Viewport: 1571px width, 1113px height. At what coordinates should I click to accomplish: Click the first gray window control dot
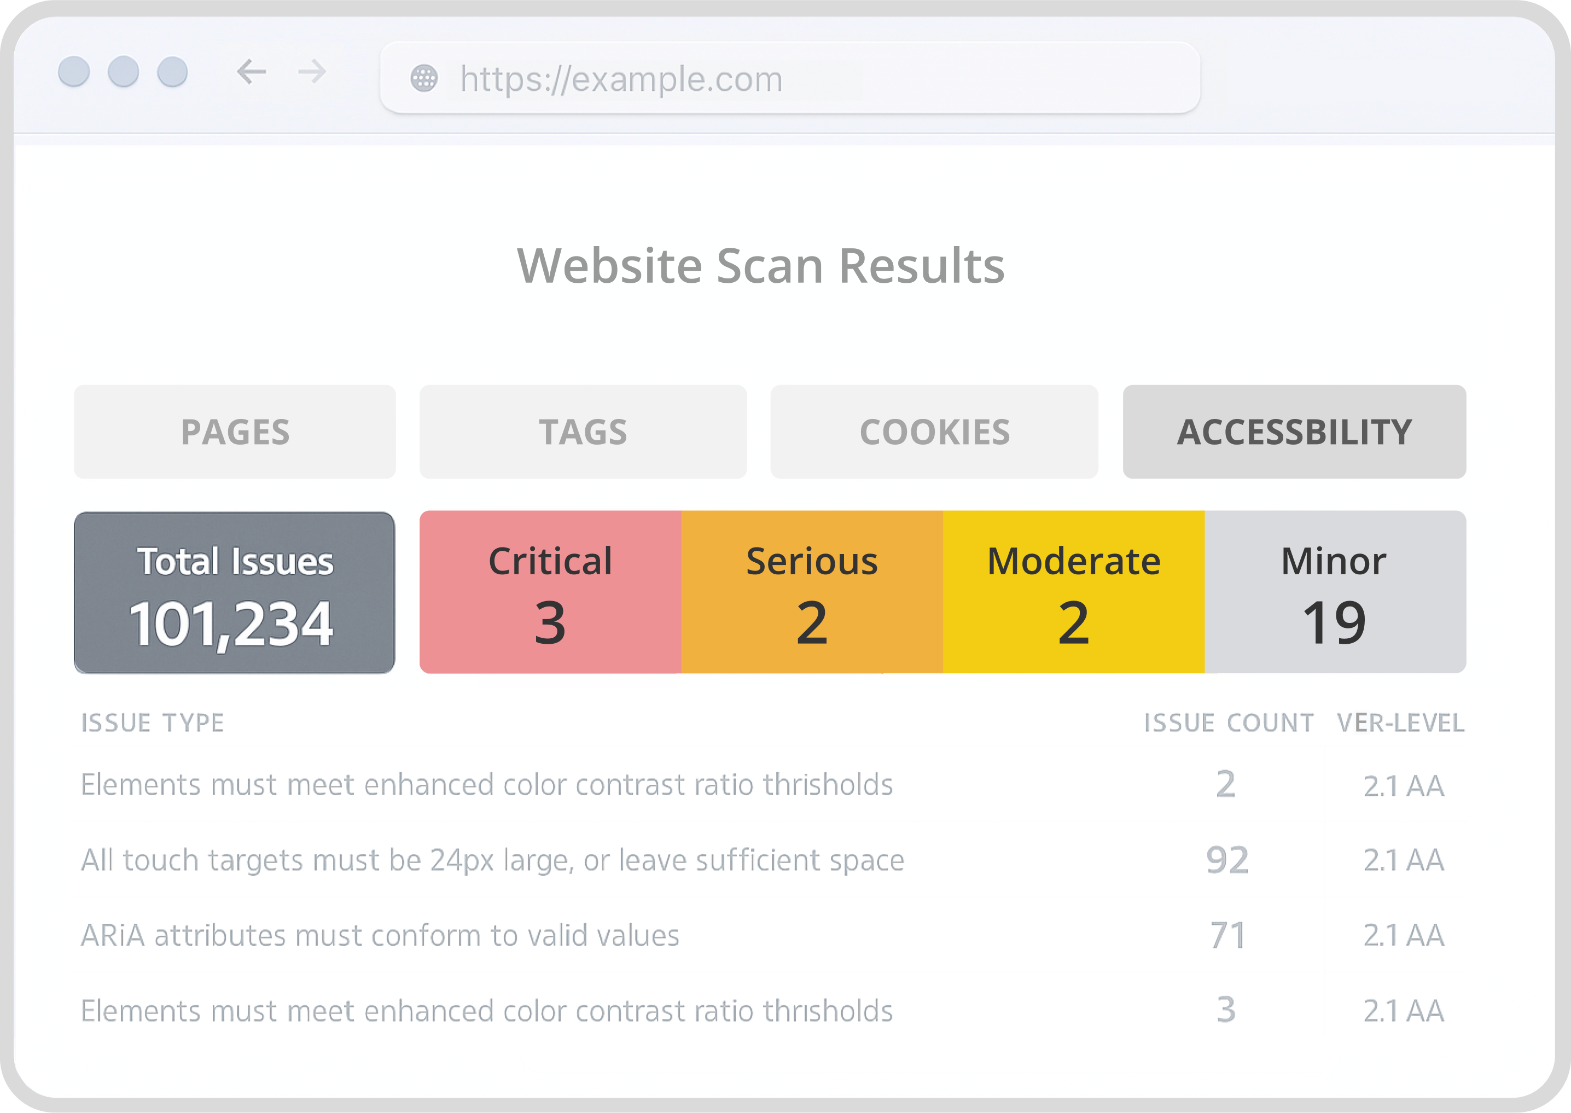[x=74, y=71]
